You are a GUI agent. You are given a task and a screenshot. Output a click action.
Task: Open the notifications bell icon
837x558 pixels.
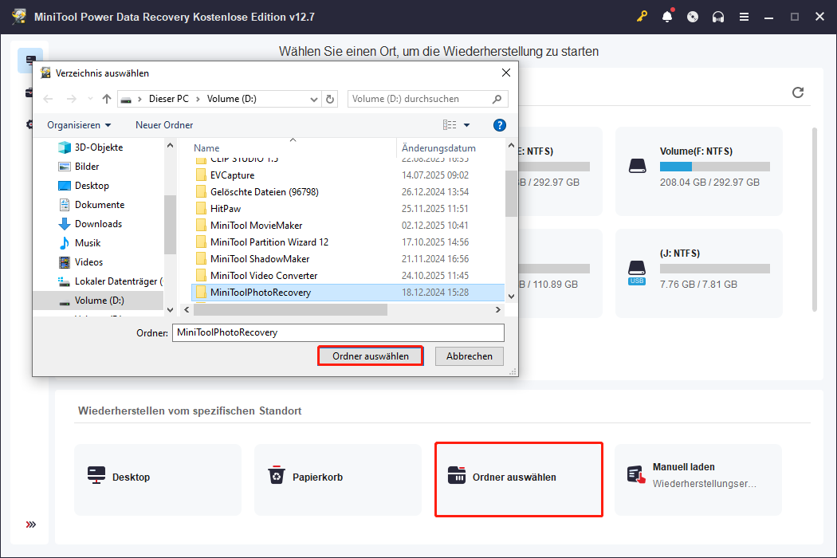point(667,16)
